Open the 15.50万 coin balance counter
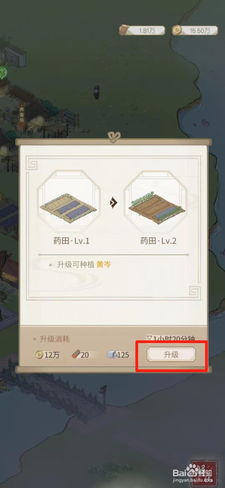 coord(195,30)
